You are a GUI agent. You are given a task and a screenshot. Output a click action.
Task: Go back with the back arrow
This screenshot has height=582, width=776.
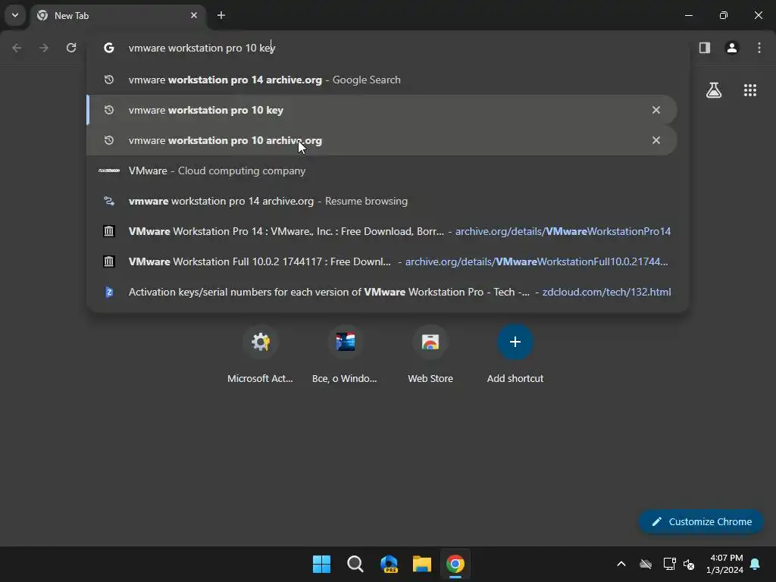click(17, 48)
